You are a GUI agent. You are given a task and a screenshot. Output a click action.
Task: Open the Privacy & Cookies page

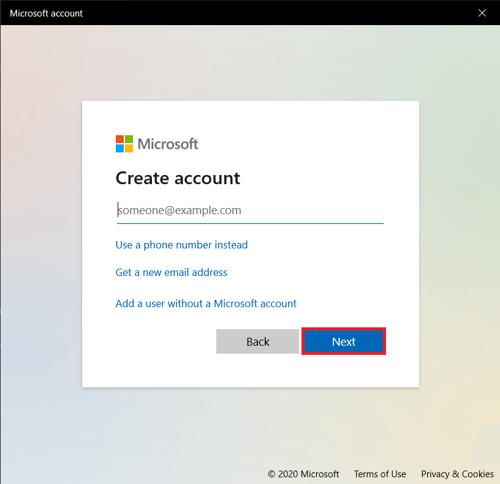[x=457, y=474]
